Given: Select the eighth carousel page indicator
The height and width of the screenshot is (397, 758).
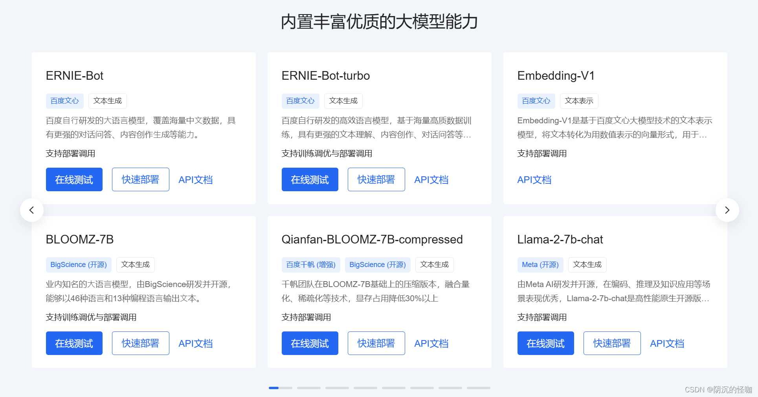Looking at the screenshot, I should click(479, 388).
